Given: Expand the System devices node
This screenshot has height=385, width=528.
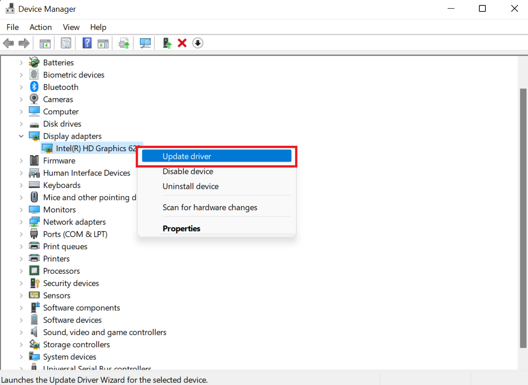Looking at the screenshot, I should 21,357.
